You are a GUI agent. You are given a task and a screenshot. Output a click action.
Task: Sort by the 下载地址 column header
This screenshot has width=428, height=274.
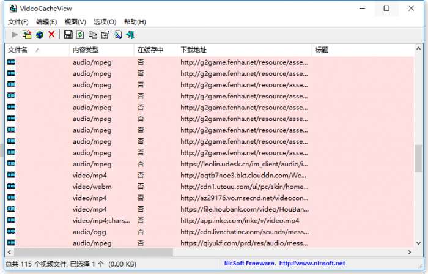click(245, 50)
